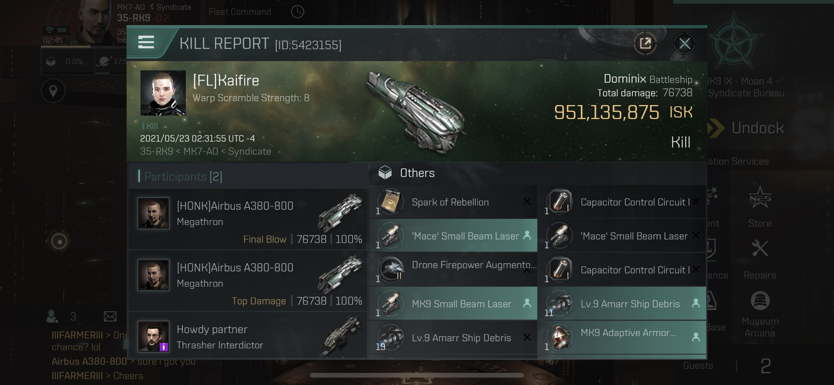Image resolution: width=834 pixels, height=385 pixels.
Task: Click the Undock button
Action: point(757,128)
